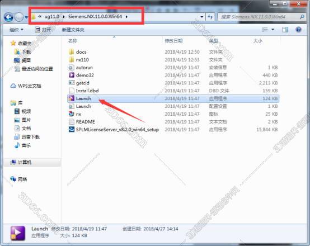Image resolution: width=310 pixels, height=246 pixels.
Task: Select the Launch configuration settings file icon
Action: click(x=72, y=106)
